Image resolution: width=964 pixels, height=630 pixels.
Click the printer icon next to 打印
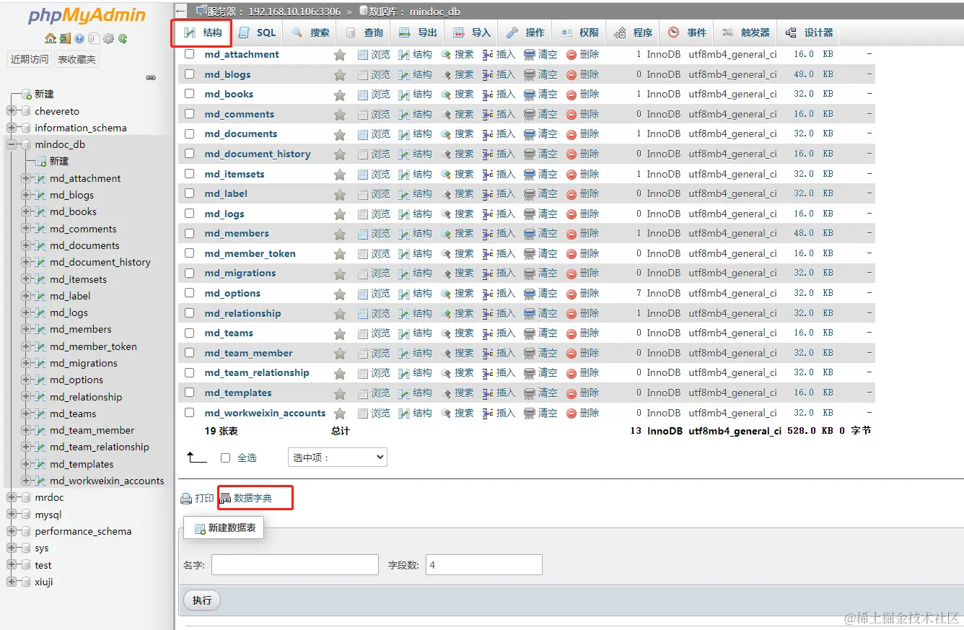point(186,499)
